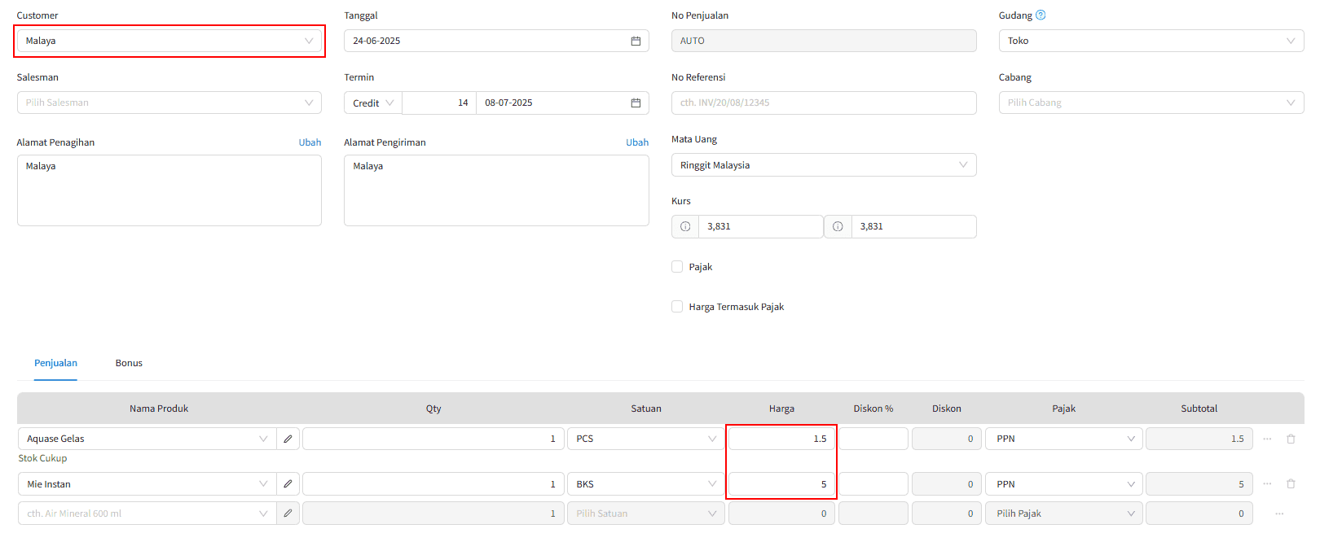This screenshot has width=1320, height=542.
Task: Delete the Aquase Gelas row with trash icon
Action: (x=1291, y=439)
